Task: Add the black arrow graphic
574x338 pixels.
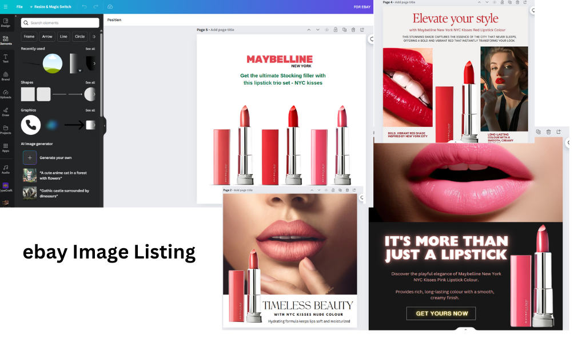Action: tap(74, 125)
